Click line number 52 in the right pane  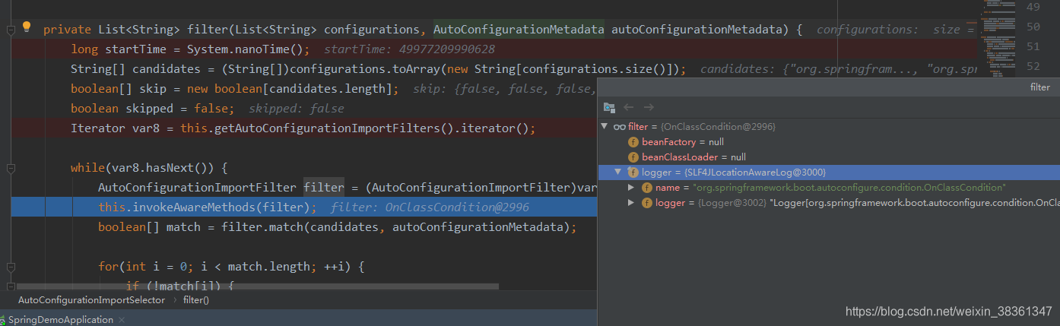coord(1033,66)
